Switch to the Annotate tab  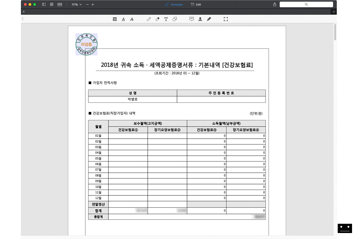(x=174, y=4)
